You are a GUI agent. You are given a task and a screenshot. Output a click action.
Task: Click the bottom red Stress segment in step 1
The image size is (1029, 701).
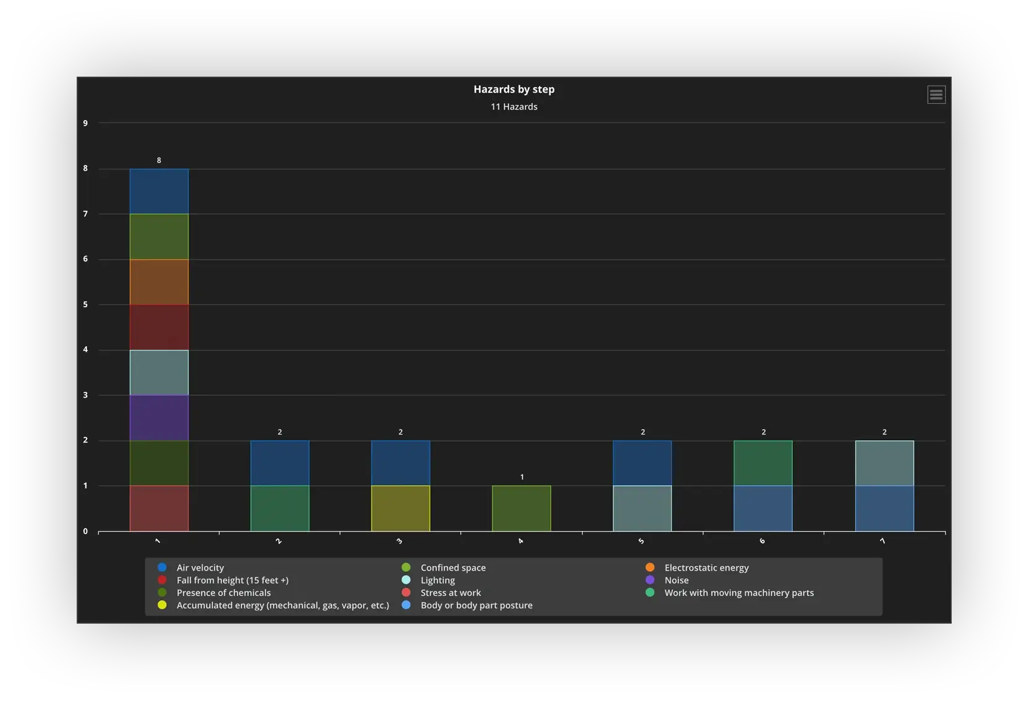point(159,509)
